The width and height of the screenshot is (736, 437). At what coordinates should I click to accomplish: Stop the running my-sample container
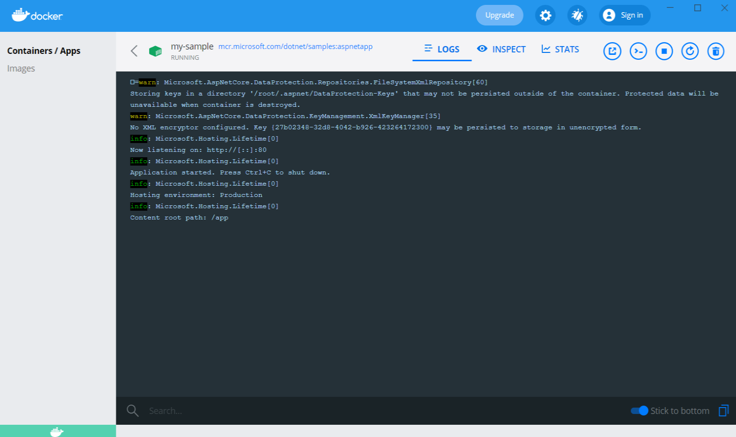(664, 50)
